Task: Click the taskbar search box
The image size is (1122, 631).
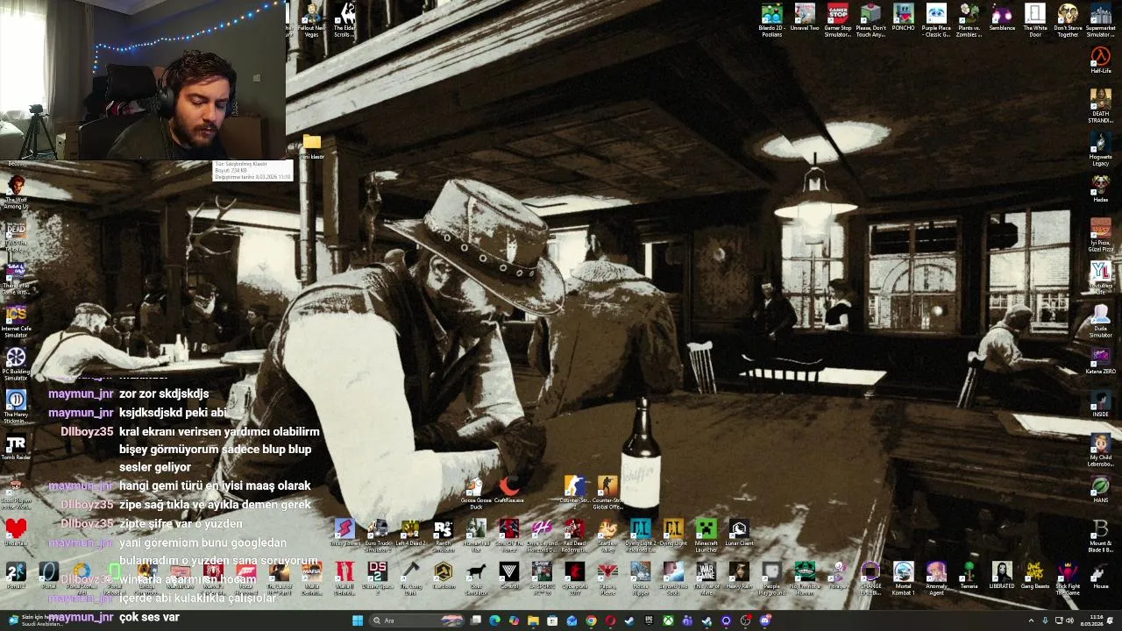Action: pos(417,620)
